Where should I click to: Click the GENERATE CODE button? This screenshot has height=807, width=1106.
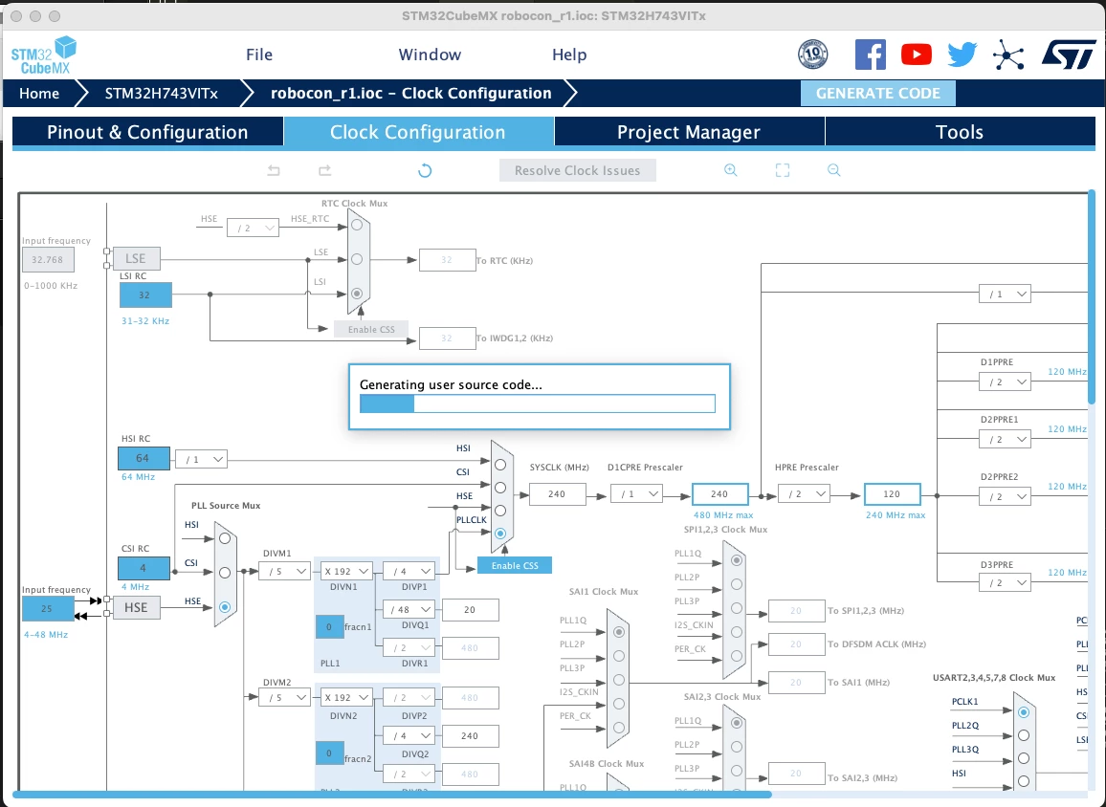(877, 93)
